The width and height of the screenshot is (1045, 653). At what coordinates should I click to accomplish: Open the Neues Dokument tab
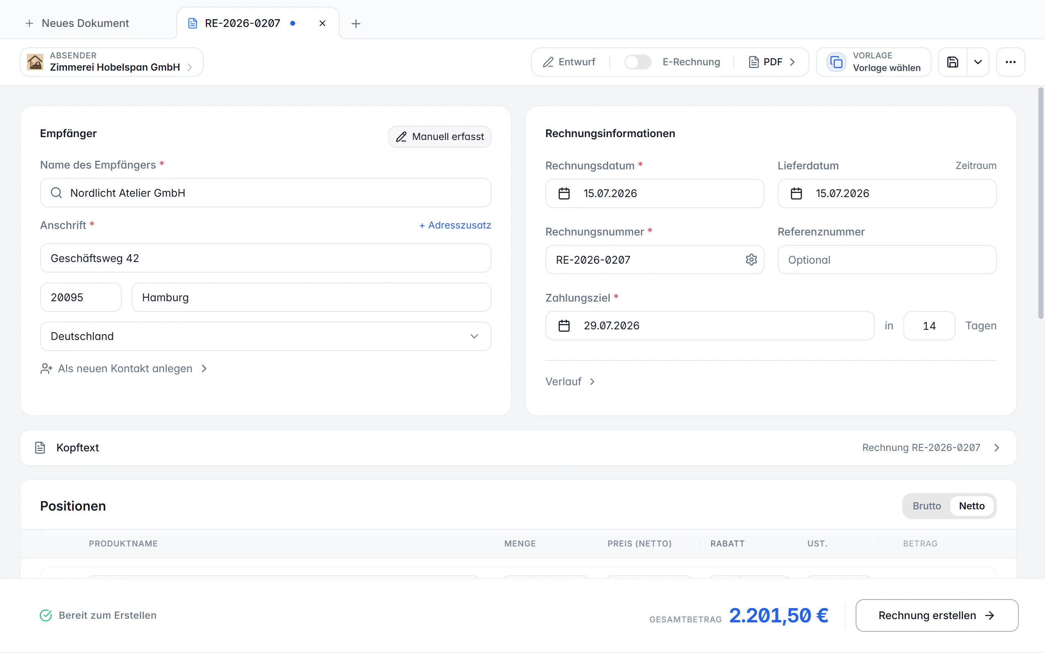78,23
